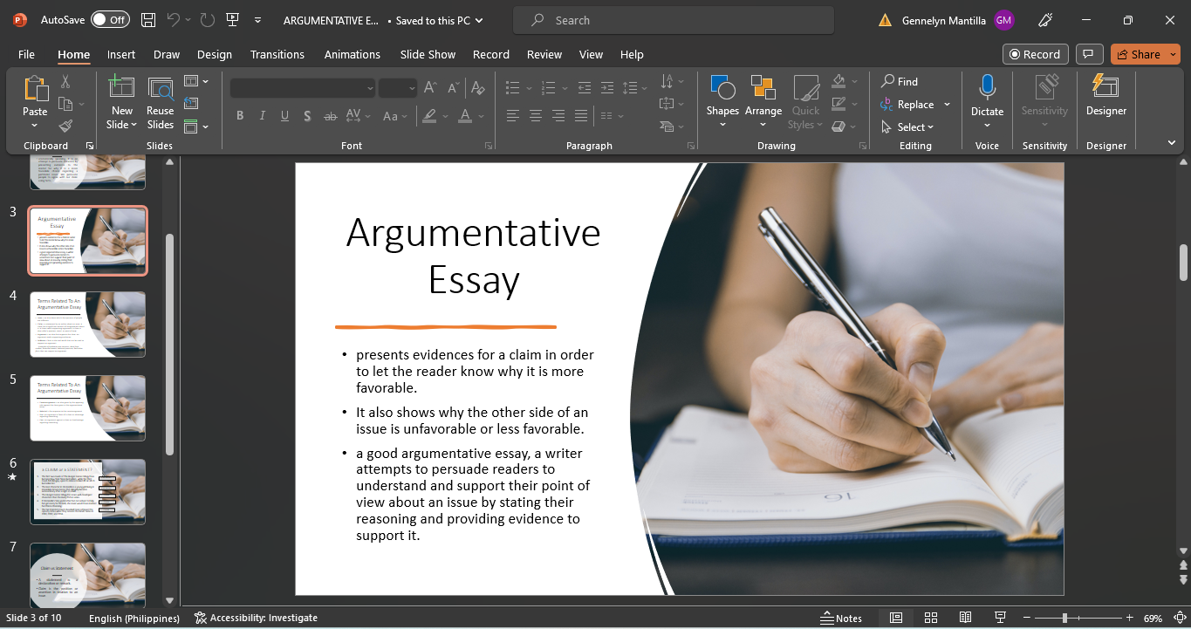The height and width of the screenshot is (629, 1191).
Task: Click the Save icon in title bar
Action: pos(148,20)
